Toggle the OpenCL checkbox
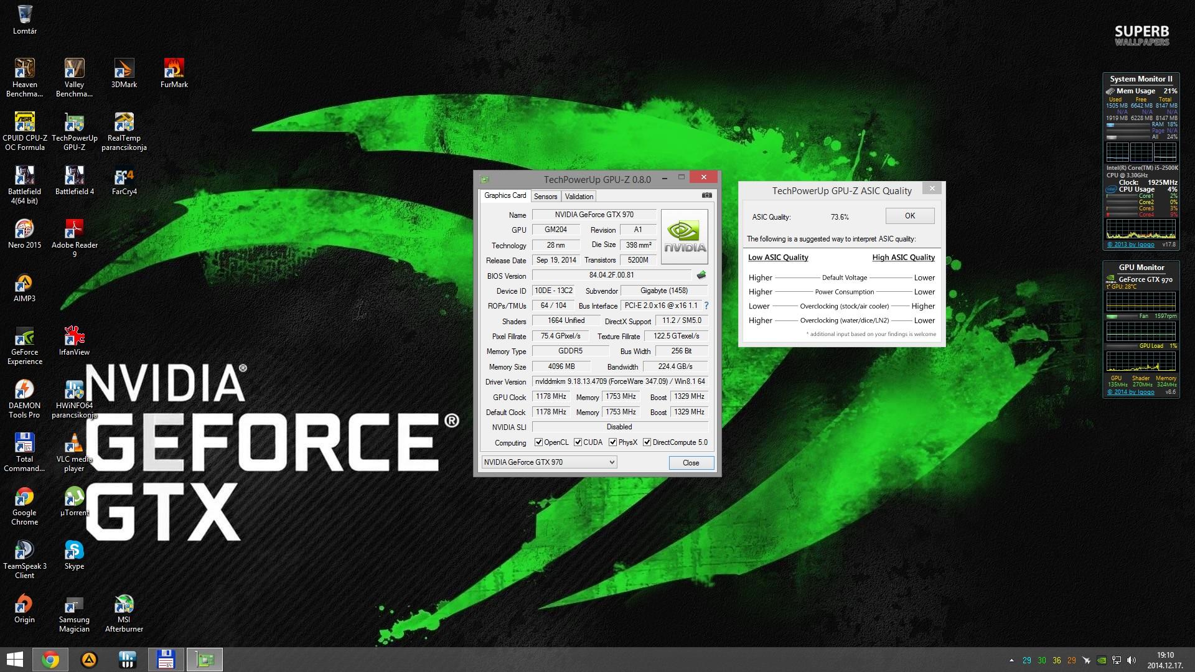Viewport: 1195px width, 672px height. pyautogui.click(x=538, y=442)
